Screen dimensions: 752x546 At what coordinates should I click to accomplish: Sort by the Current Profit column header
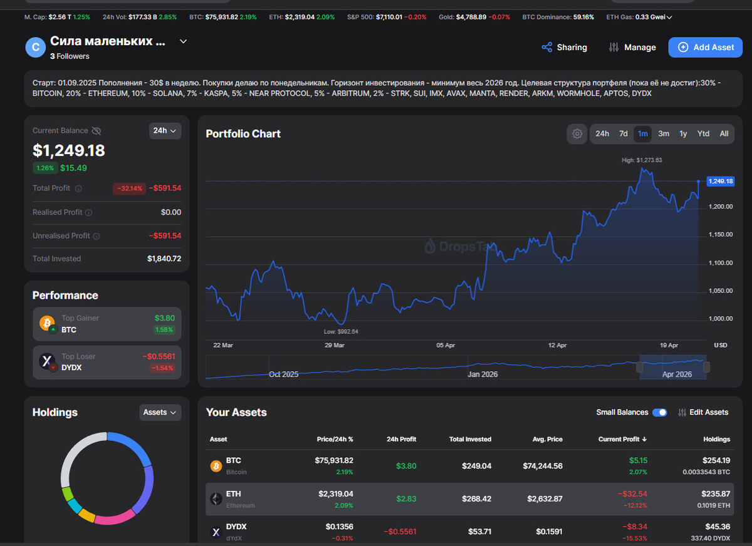624,440
